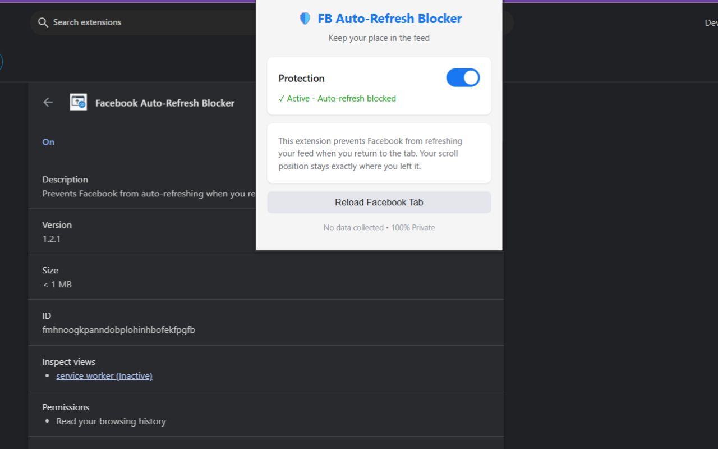Click the Inspect views heading
718x449 pixels.
[68, 362]
